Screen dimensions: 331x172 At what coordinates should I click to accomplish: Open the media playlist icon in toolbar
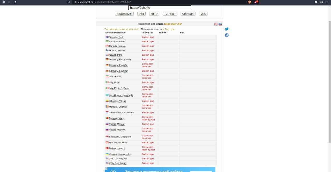[x=322, y=2]
